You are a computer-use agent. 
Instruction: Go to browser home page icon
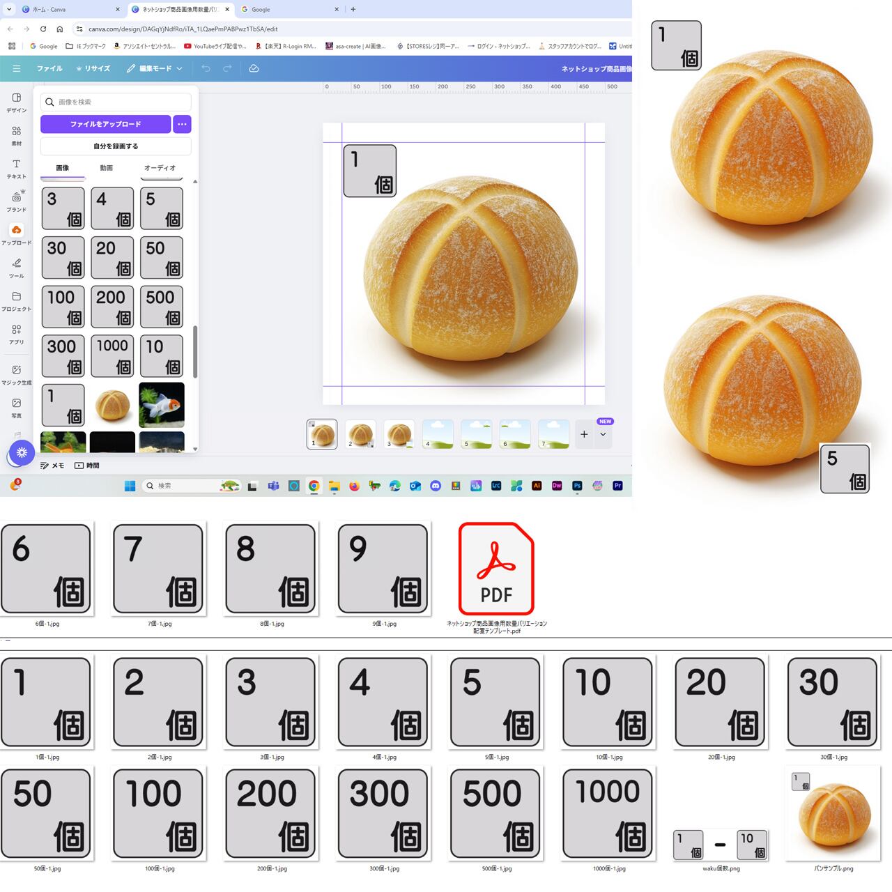60,29
